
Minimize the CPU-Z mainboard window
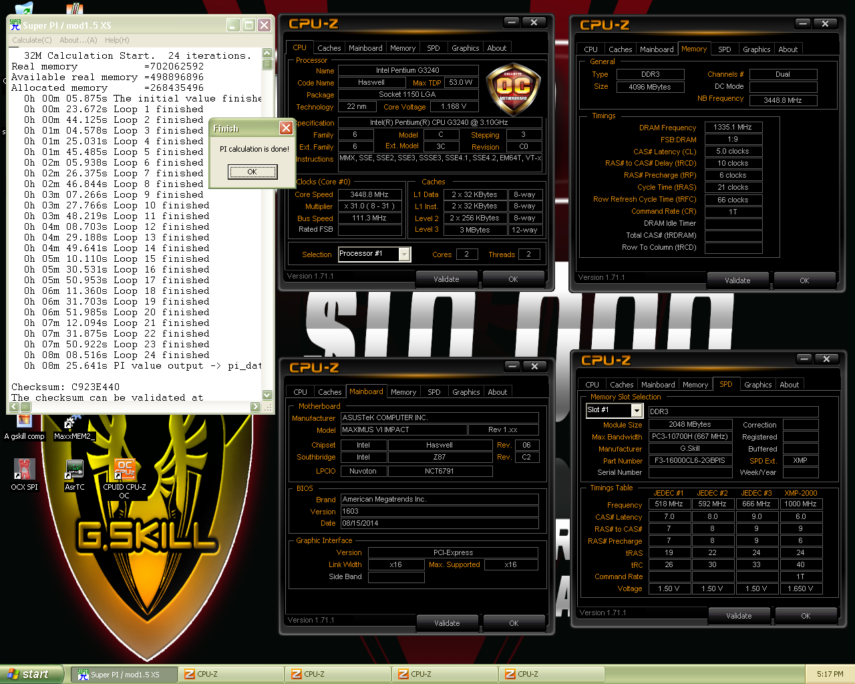512,367
